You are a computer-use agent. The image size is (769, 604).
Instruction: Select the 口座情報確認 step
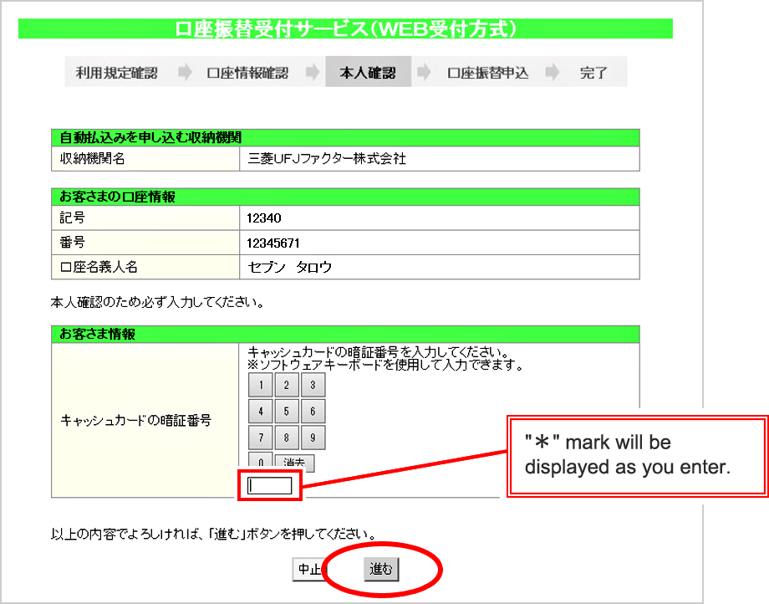(247, 73)
